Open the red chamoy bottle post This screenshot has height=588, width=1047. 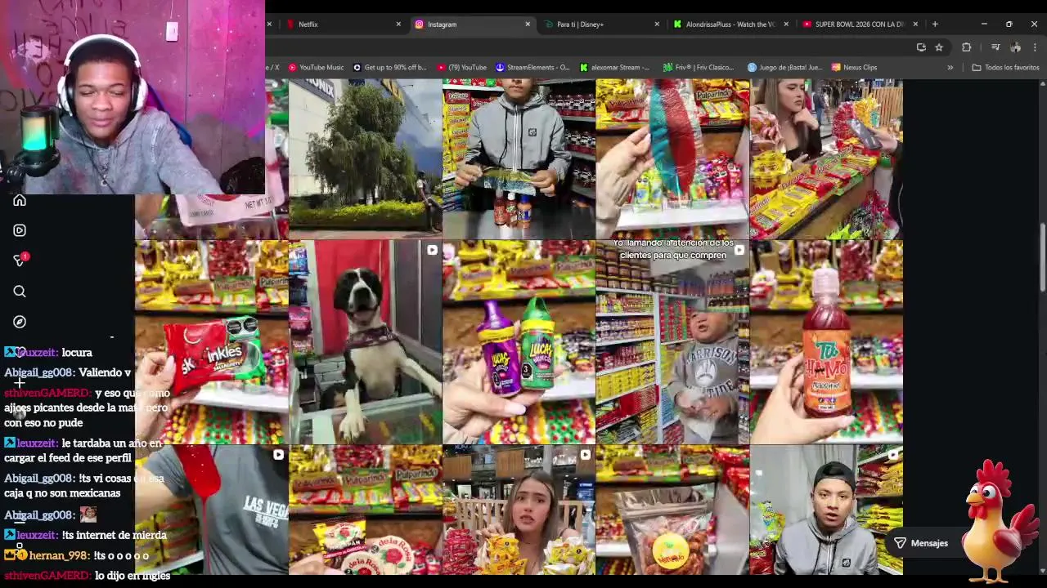coord(826,342)
